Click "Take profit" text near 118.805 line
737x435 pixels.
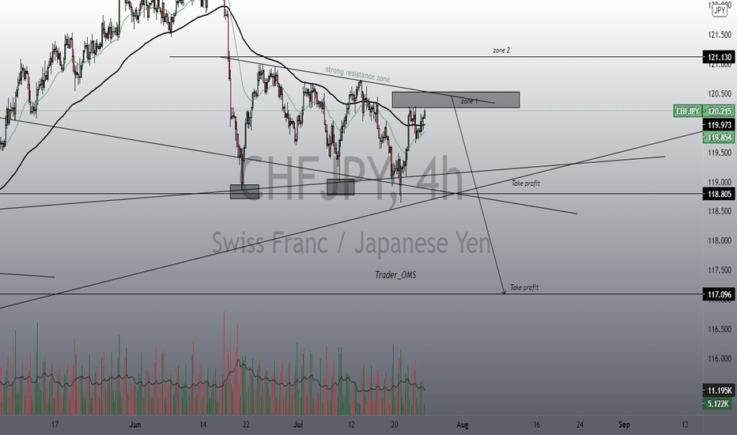[526, 183]
